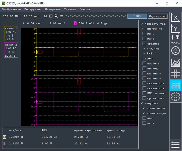Screen dimensions: 182x151
Task: Collapse the 'напряжение' measurement group
Action: coord(142,29)
